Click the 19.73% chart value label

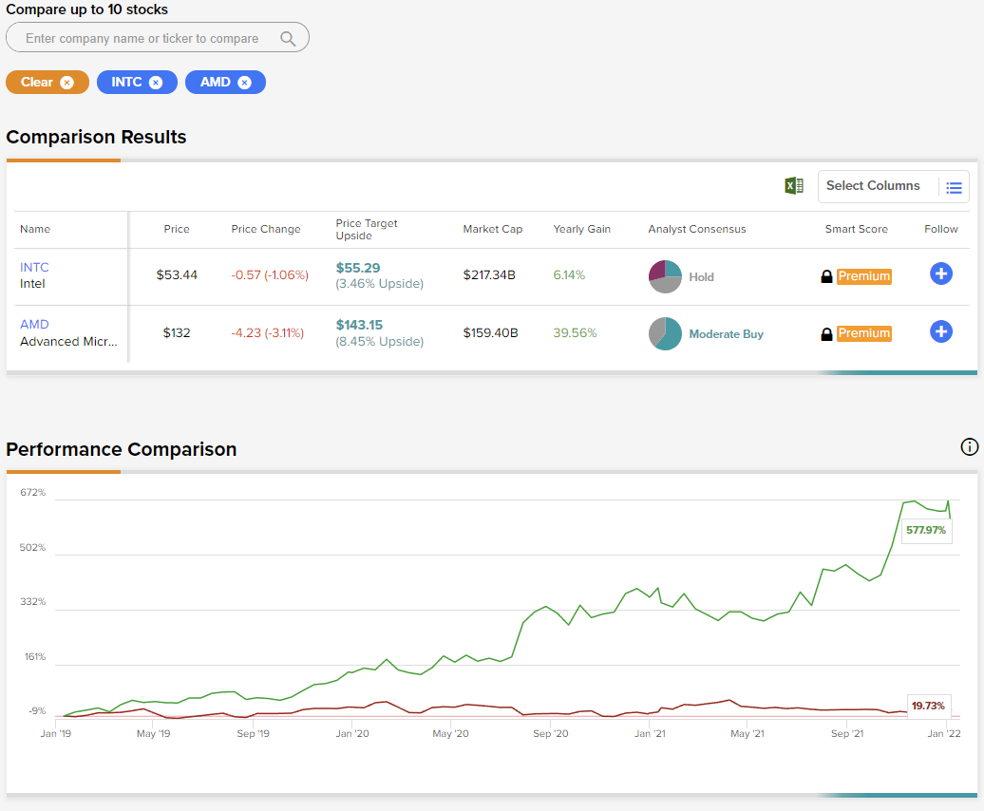[x=928, y=706]
